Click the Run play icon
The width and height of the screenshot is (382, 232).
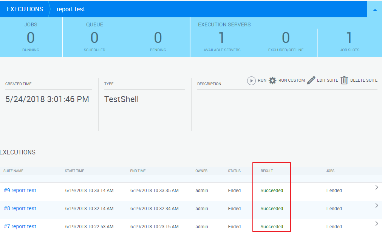(251, 81)
